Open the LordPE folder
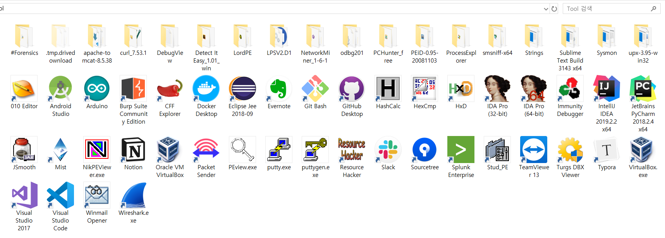 [242, 36]
